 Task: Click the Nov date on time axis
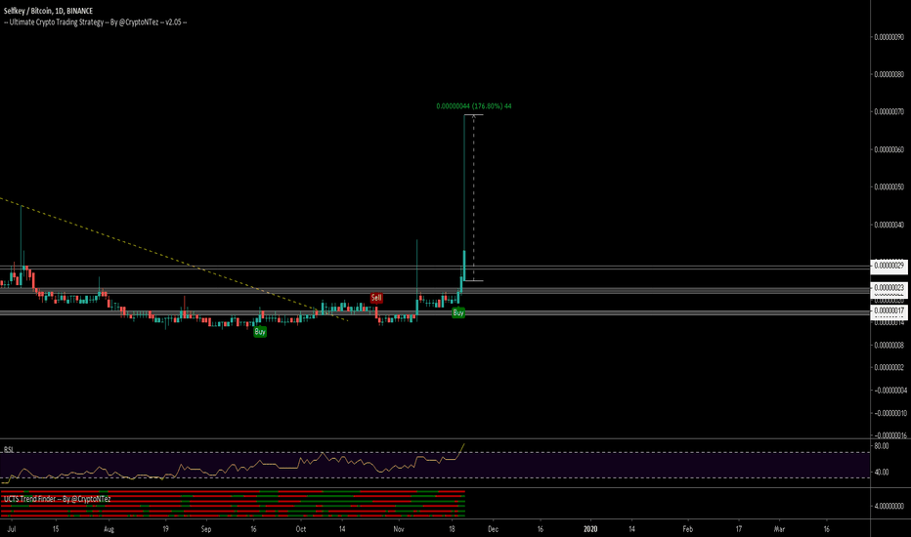click(x=399, y=529)
